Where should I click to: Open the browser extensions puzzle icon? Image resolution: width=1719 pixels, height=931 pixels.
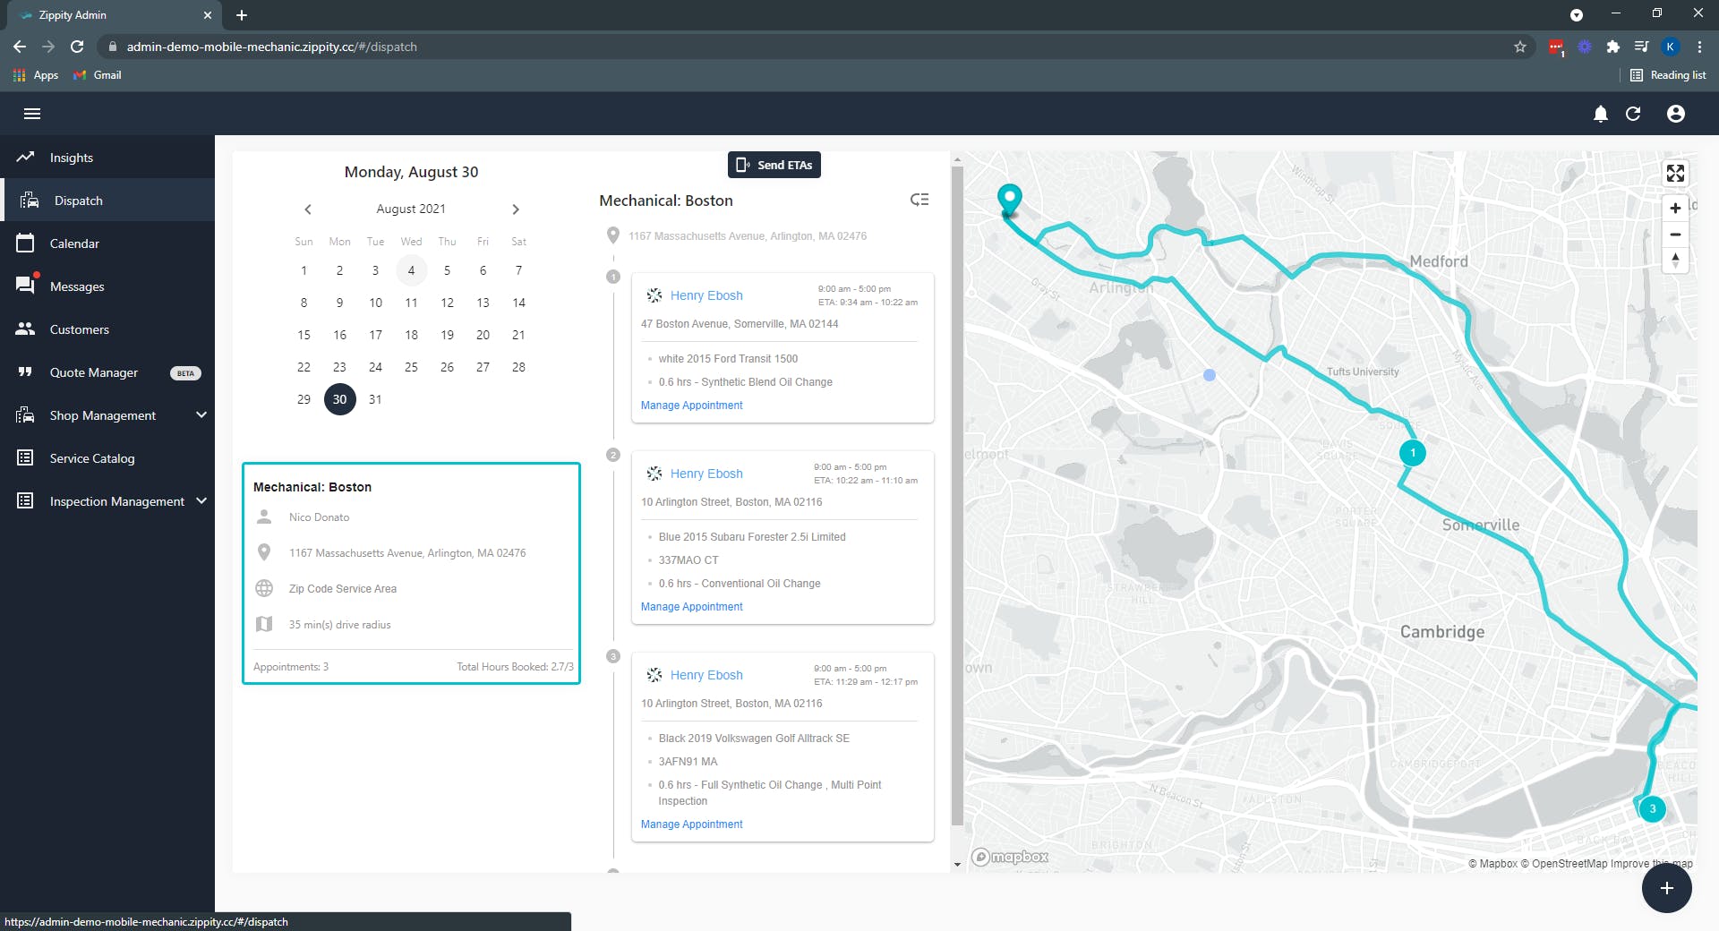(x=1613, y=47)
